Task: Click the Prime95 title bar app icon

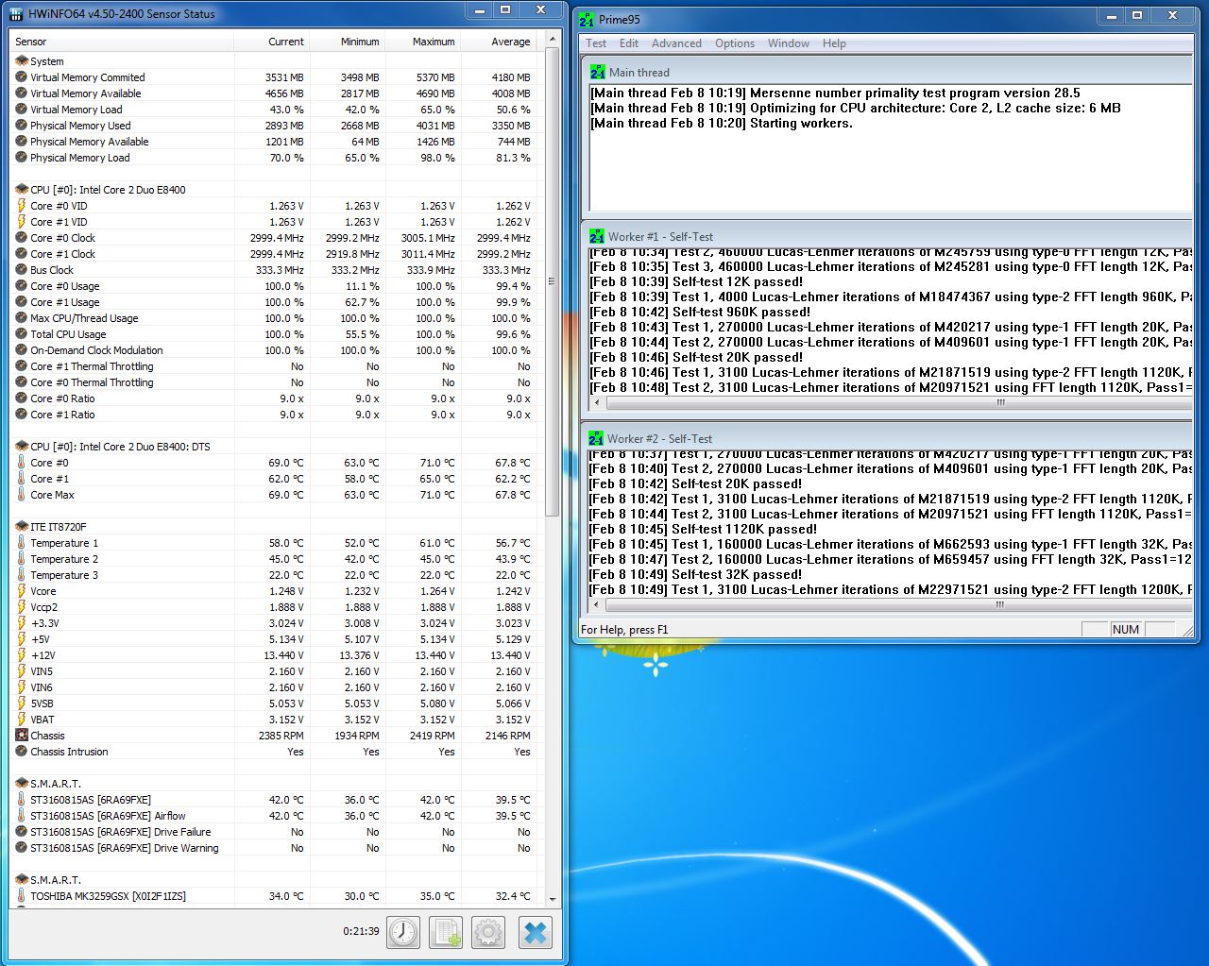Action: (x=587, y=19)
